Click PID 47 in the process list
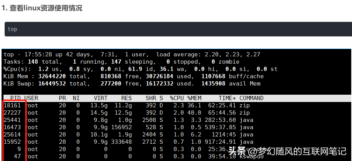 coord(17,156)
